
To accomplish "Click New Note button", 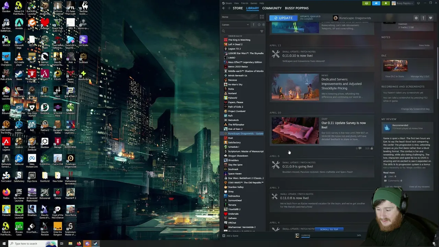I will [x=424, y=45].
